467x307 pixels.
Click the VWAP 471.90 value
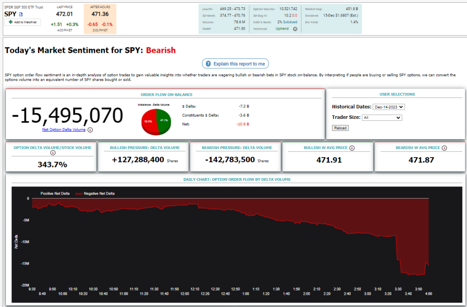click(x=239, y=29)
